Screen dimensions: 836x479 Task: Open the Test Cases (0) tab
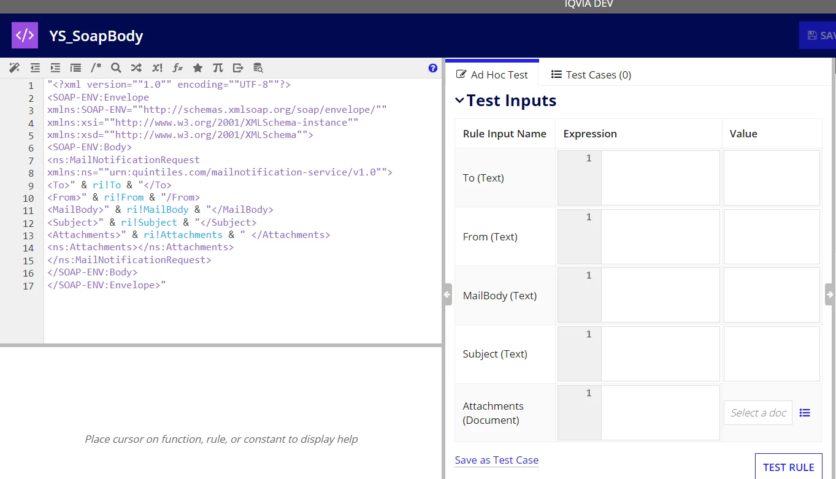(x=591, y=74)
